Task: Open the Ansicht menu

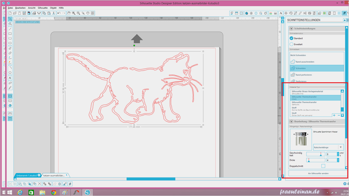Action: pos(32,8)
